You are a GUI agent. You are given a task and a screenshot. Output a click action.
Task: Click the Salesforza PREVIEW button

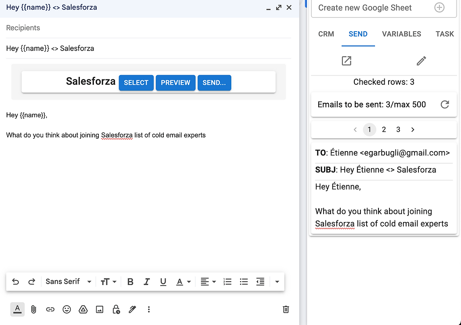pyautogui.click(x=176, y=83)
